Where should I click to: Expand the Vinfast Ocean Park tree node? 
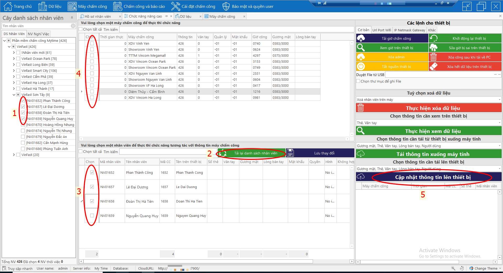coord(14,59)
